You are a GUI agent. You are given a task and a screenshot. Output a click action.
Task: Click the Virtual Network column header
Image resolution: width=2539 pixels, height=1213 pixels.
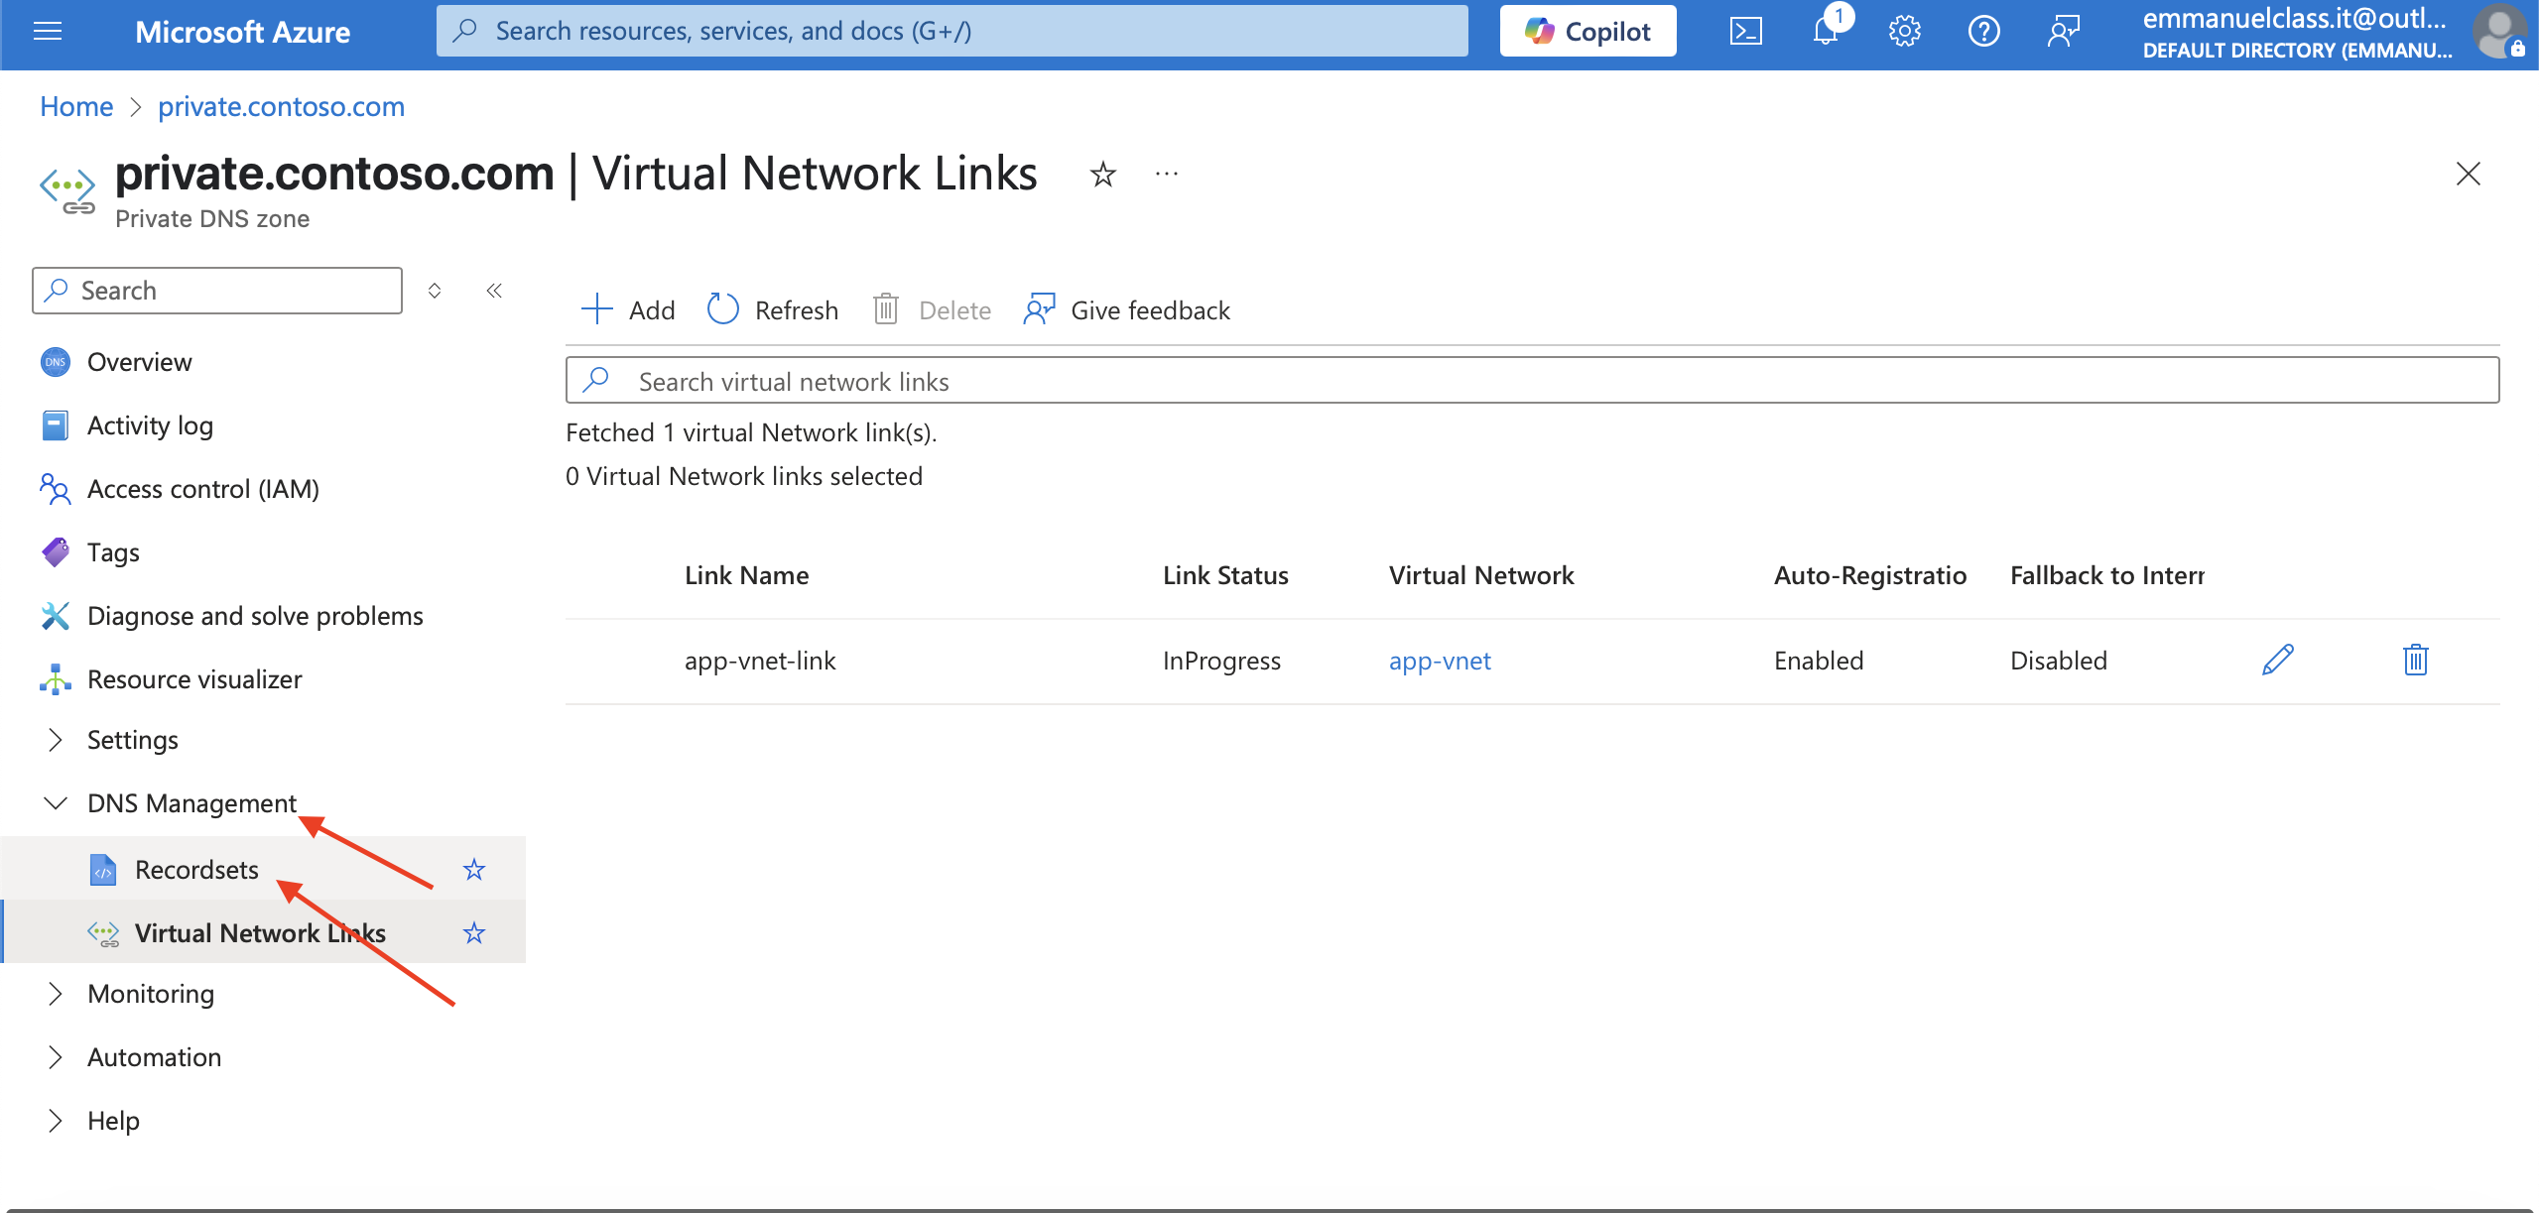click(x=1481, y=575)
